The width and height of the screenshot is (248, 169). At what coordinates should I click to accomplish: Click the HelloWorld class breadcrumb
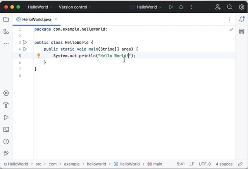pos(127,164)
